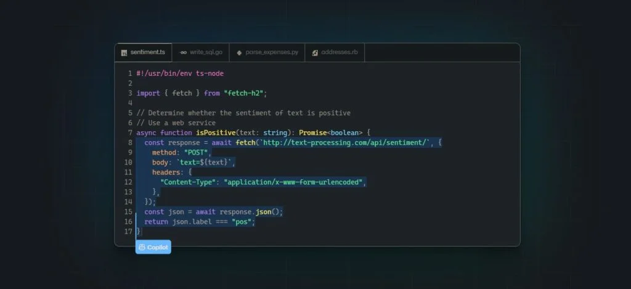Switch to the write_sql.go tab
Viewport: 631px width, 289px height.
pyautogui.click(x=200, y=53)
